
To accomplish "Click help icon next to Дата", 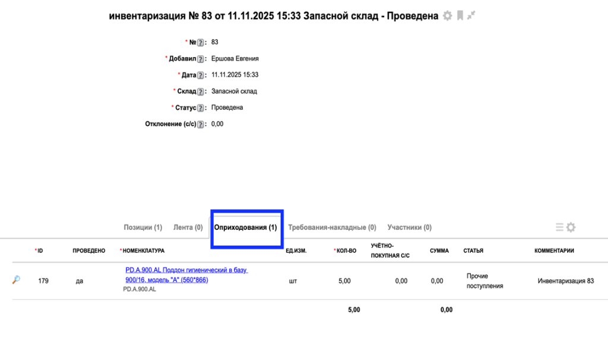I will (x=201, y=75).
